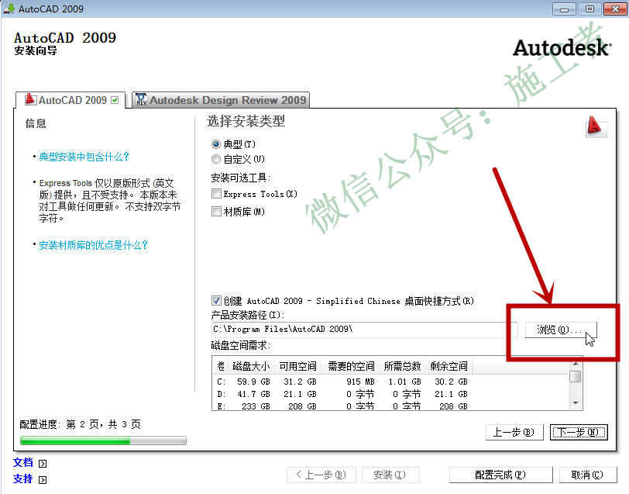Click the greyed 安装(I) button
Image resolution: width=629 pixels, height=494 pixels.
[390, 475]
